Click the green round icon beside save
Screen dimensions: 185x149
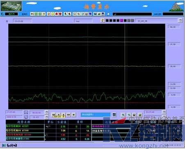tap(140, 115)
